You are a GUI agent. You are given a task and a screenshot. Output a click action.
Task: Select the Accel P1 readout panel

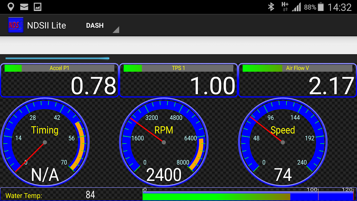tap(60, 80)
